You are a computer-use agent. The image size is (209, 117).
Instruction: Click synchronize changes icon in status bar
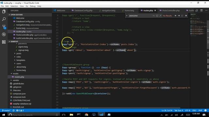tap(13, 110)
